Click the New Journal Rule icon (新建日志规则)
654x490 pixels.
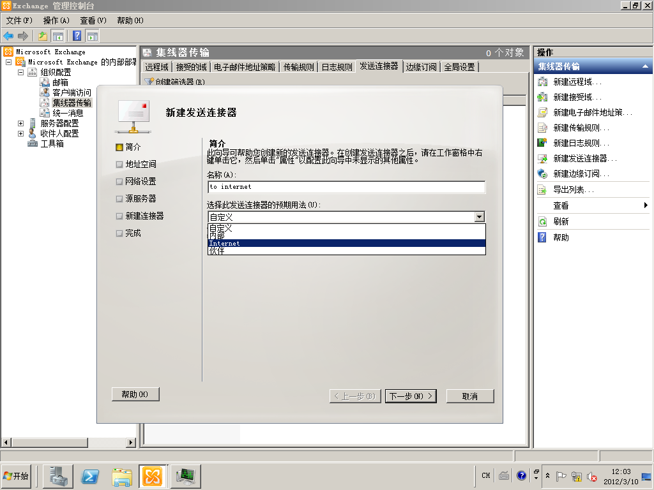tap(543, 143)
